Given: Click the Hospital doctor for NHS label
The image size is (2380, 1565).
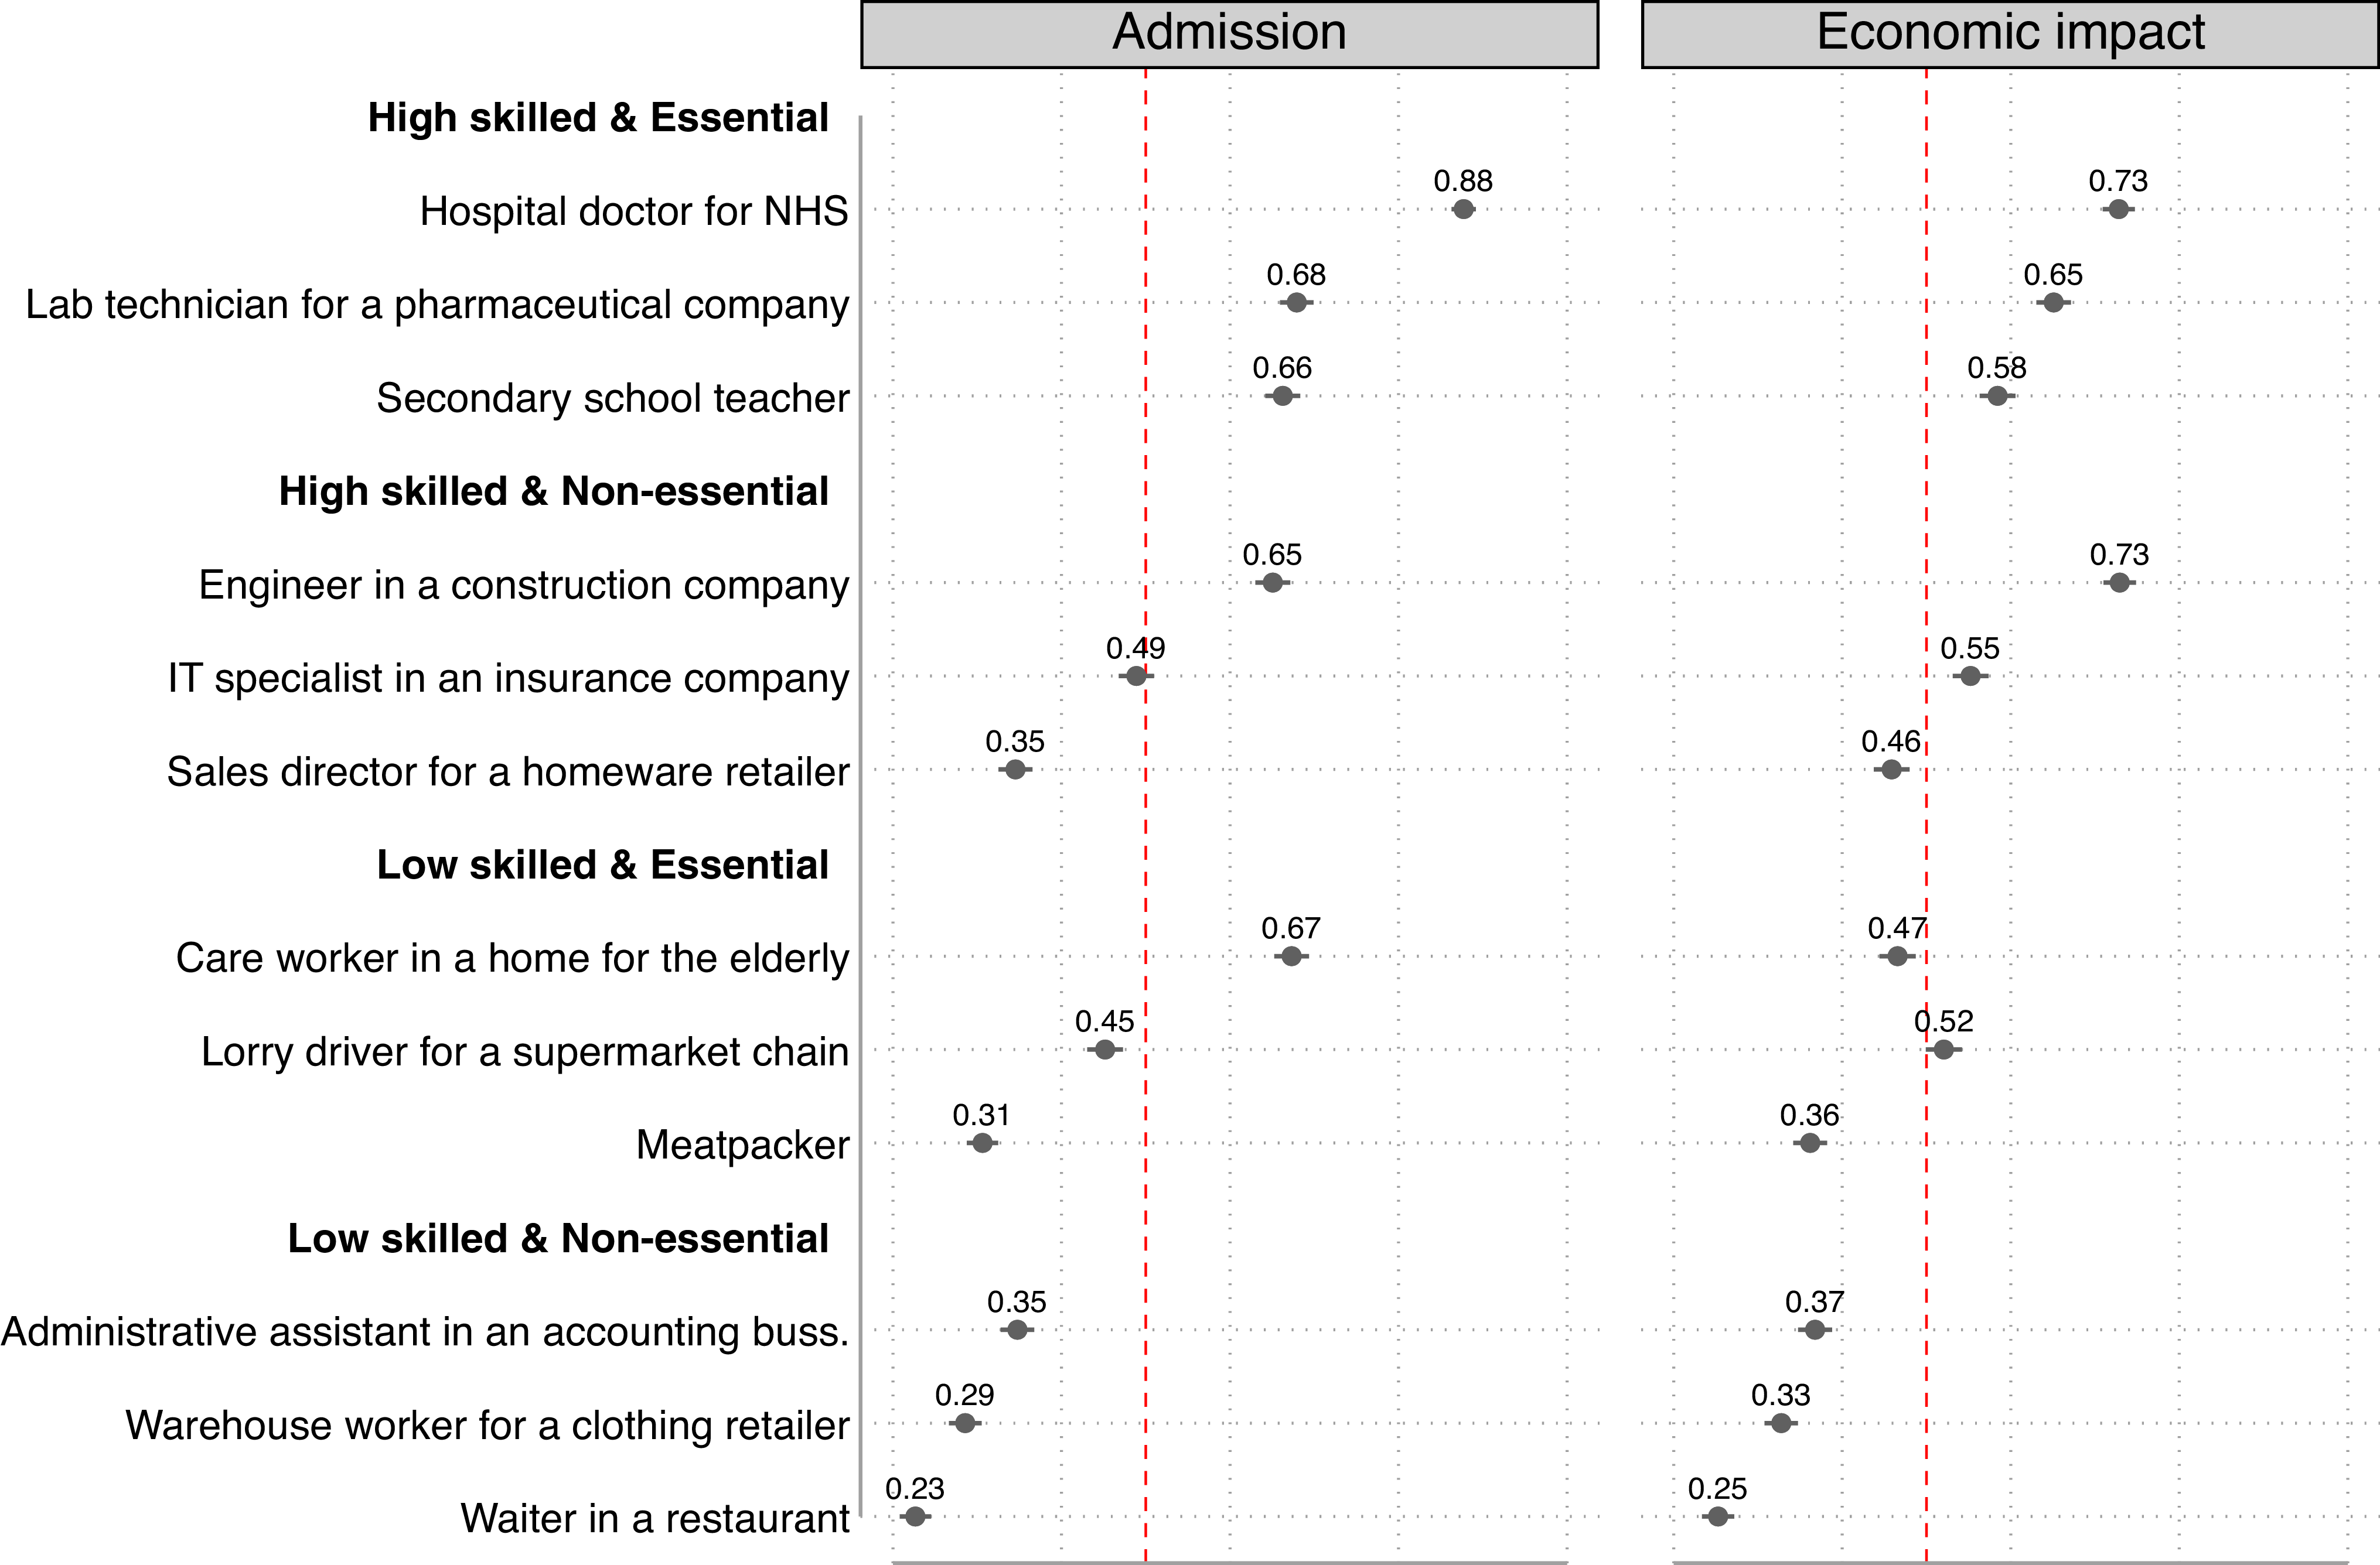Looking at the screenshot, I should (x=634, y=212).
